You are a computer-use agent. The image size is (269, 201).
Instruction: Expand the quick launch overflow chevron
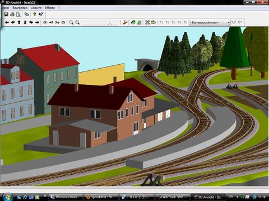pyautogui.click(x=45, y=195)
